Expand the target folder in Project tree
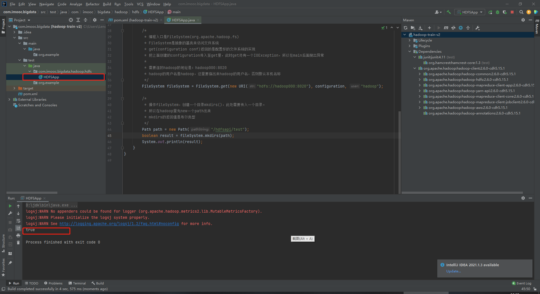Screen dimensions: 540x294 [x=15, y=88]
